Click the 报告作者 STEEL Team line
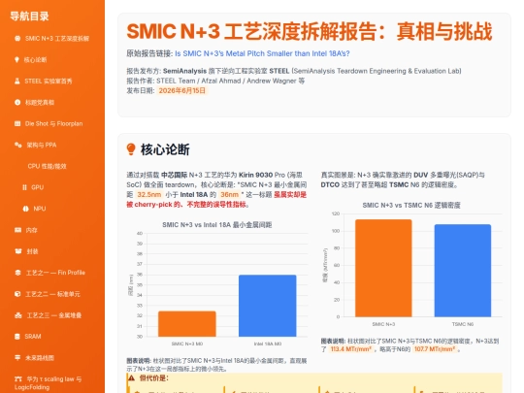Screen dimensions: 524x393 point(215,81)
